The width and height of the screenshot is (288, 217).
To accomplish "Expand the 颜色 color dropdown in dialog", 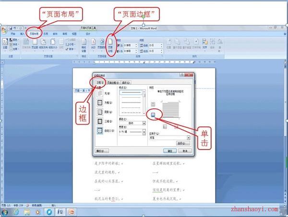I will (x=144, y=123).
